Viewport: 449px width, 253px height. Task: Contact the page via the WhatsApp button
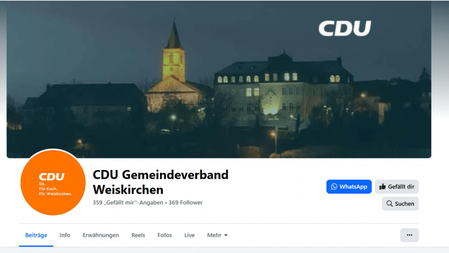coord(349,187)
